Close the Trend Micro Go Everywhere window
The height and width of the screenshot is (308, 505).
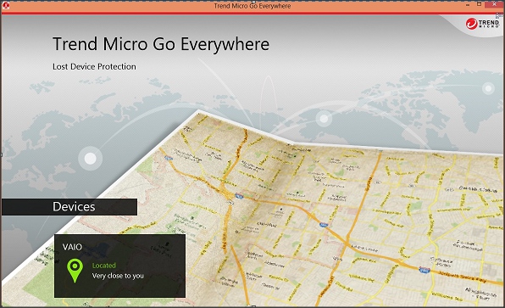point(495,4)
